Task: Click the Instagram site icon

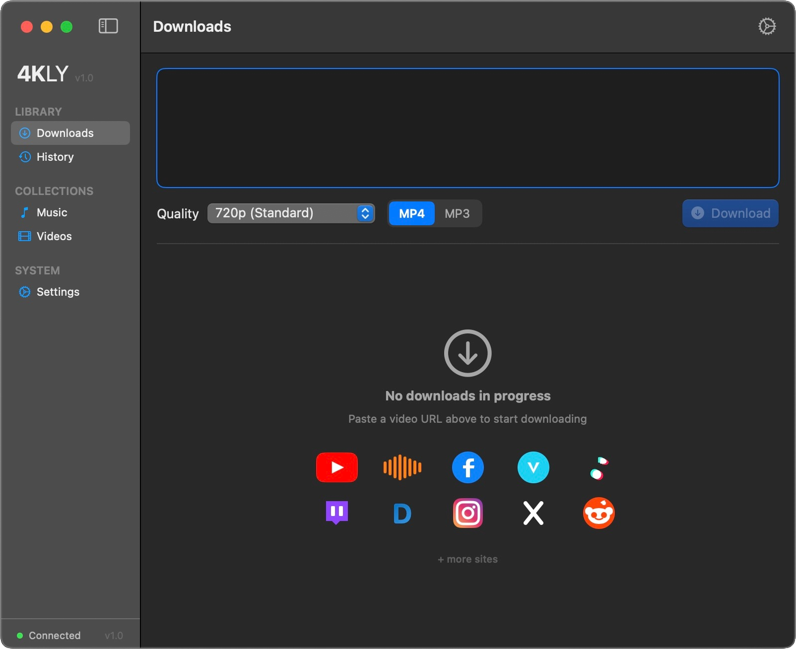Action: click(468, 513)
